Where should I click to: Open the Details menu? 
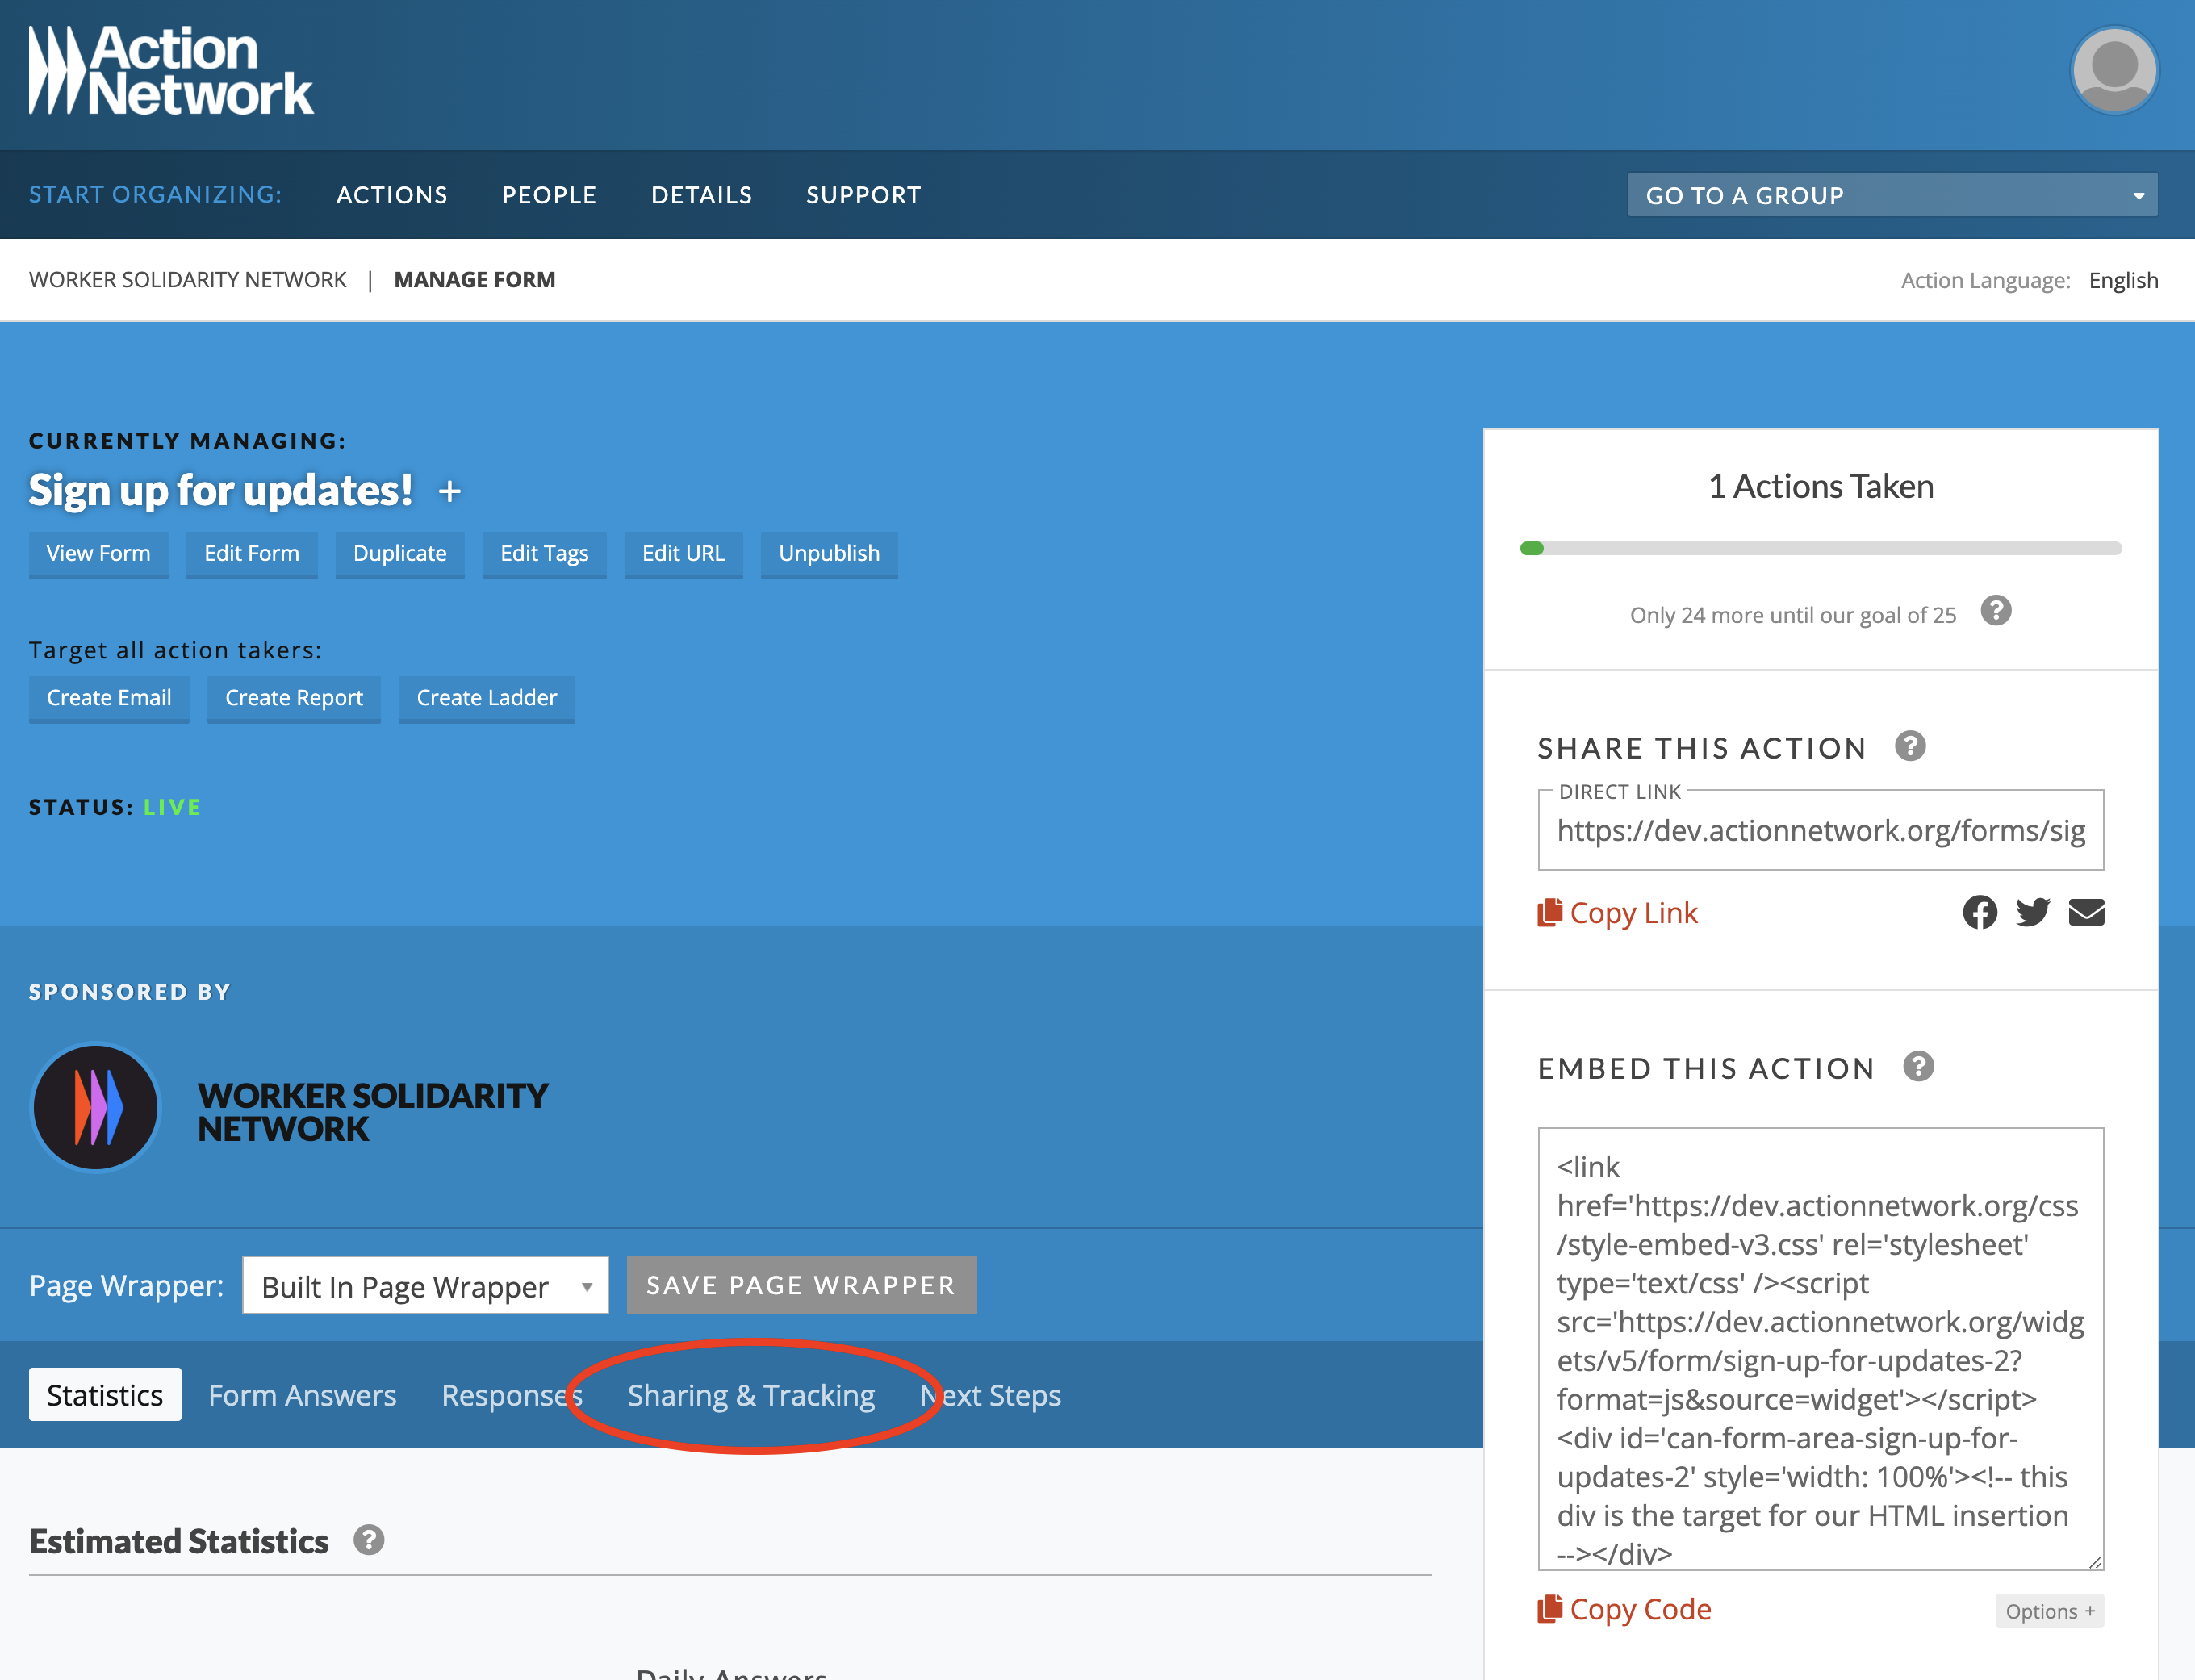click(701, 195)
